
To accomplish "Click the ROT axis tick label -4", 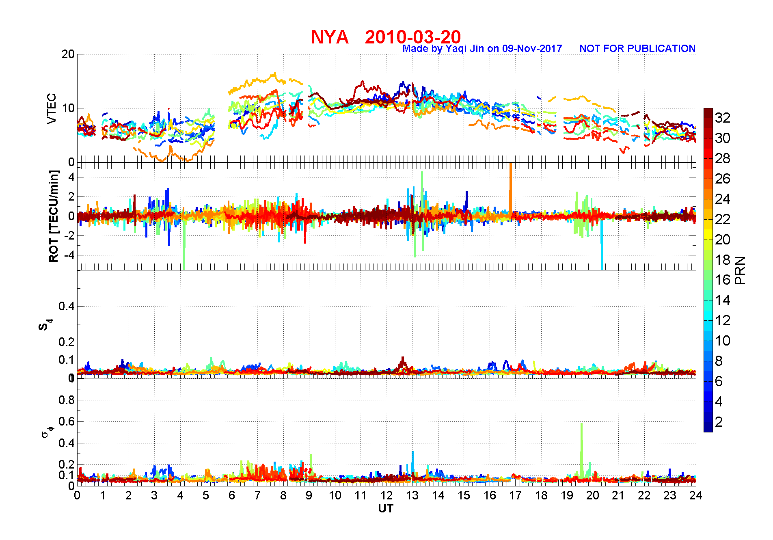I will tap(69, 255).
